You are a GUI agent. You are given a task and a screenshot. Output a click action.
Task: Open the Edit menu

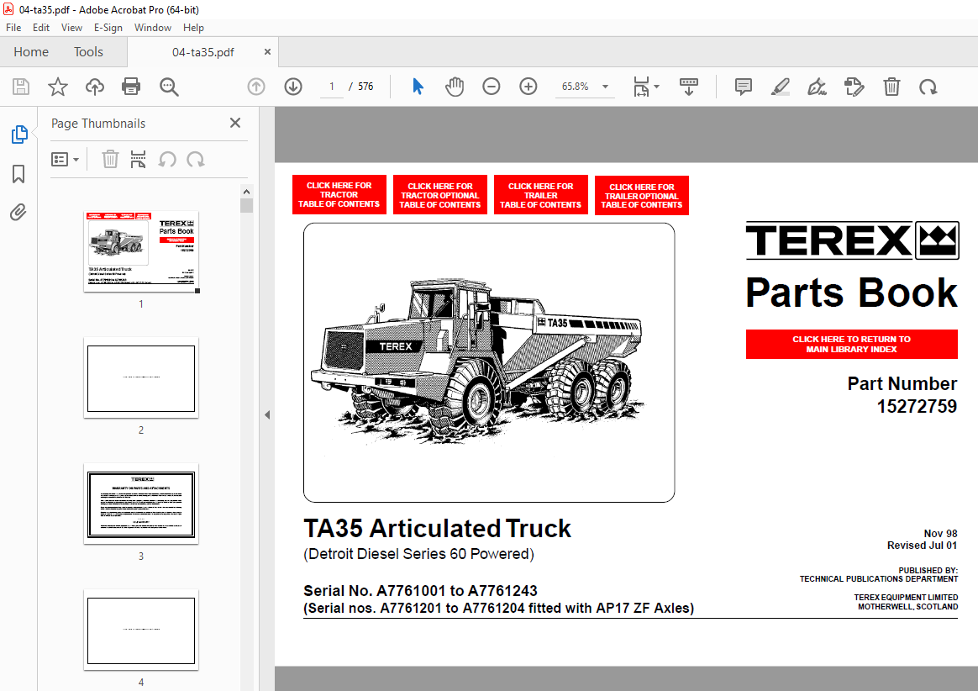coord(41,28)
